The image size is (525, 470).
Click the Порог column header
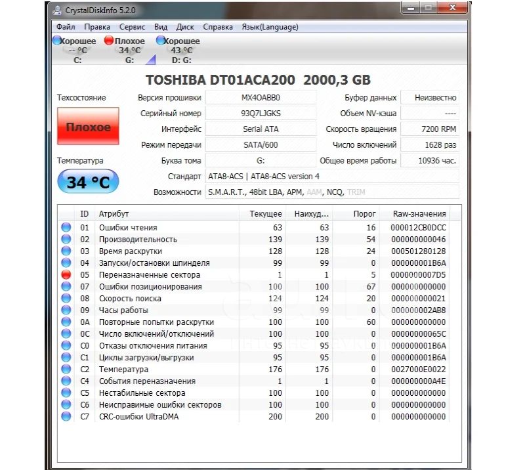[356, 213]
